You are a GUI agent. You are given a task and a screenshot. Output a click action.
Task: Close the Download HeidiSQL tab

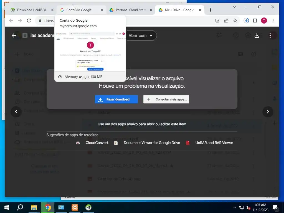click(52, 10)
